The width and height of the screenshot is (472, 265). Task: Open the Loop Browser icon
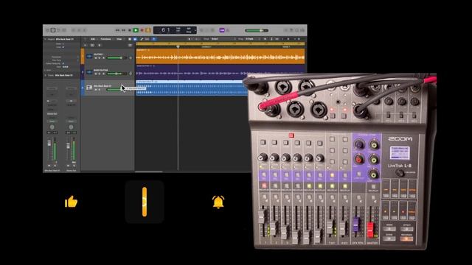(296, 30)
